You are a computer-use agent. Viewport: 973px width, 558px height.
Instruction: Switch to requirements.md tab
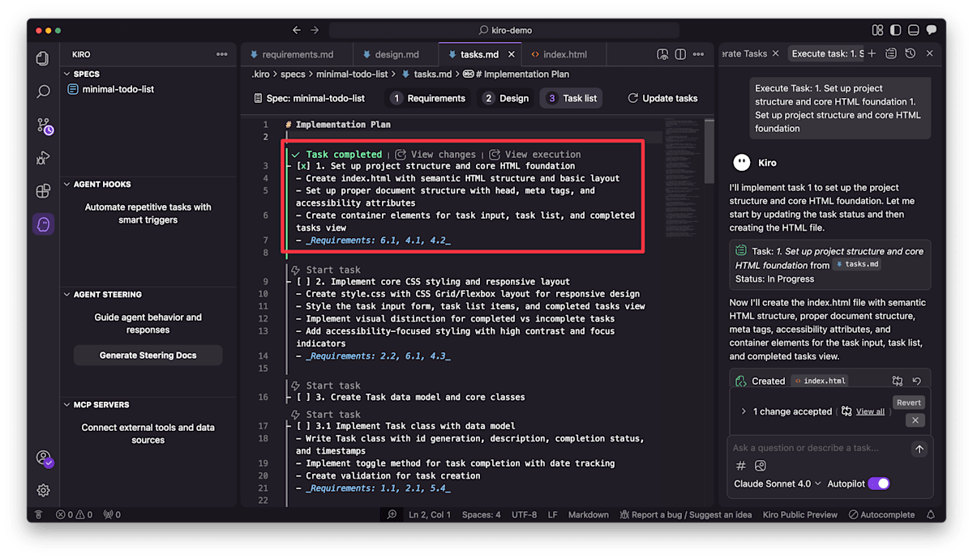[298, 54]
